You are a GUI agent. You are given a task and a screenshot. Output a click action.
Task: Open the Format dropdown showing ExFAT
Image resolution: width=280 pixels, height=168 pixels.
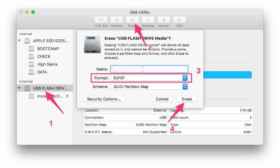tap(149, 78)
